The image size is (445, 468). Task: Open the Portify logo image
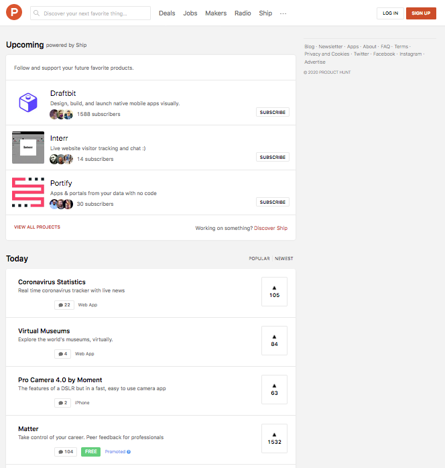pos(28,192)
